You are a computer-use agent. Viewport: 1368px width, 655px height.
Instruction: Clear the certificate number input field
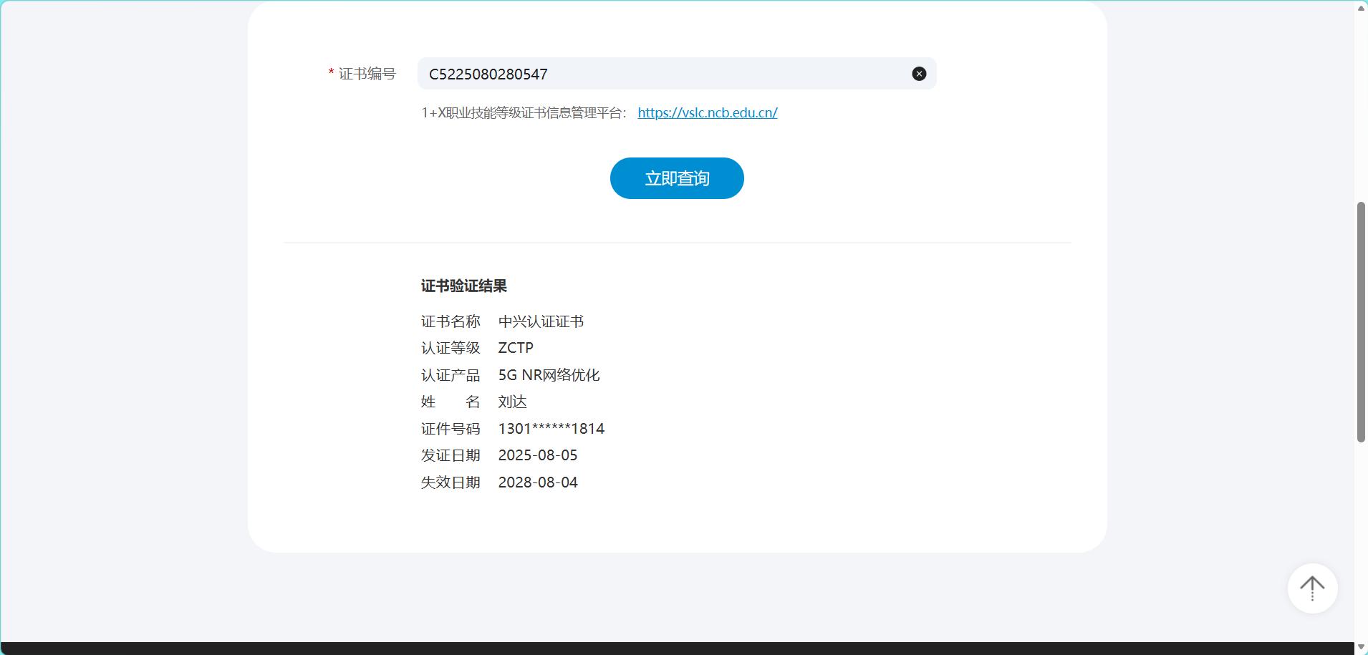coord(919,74)
